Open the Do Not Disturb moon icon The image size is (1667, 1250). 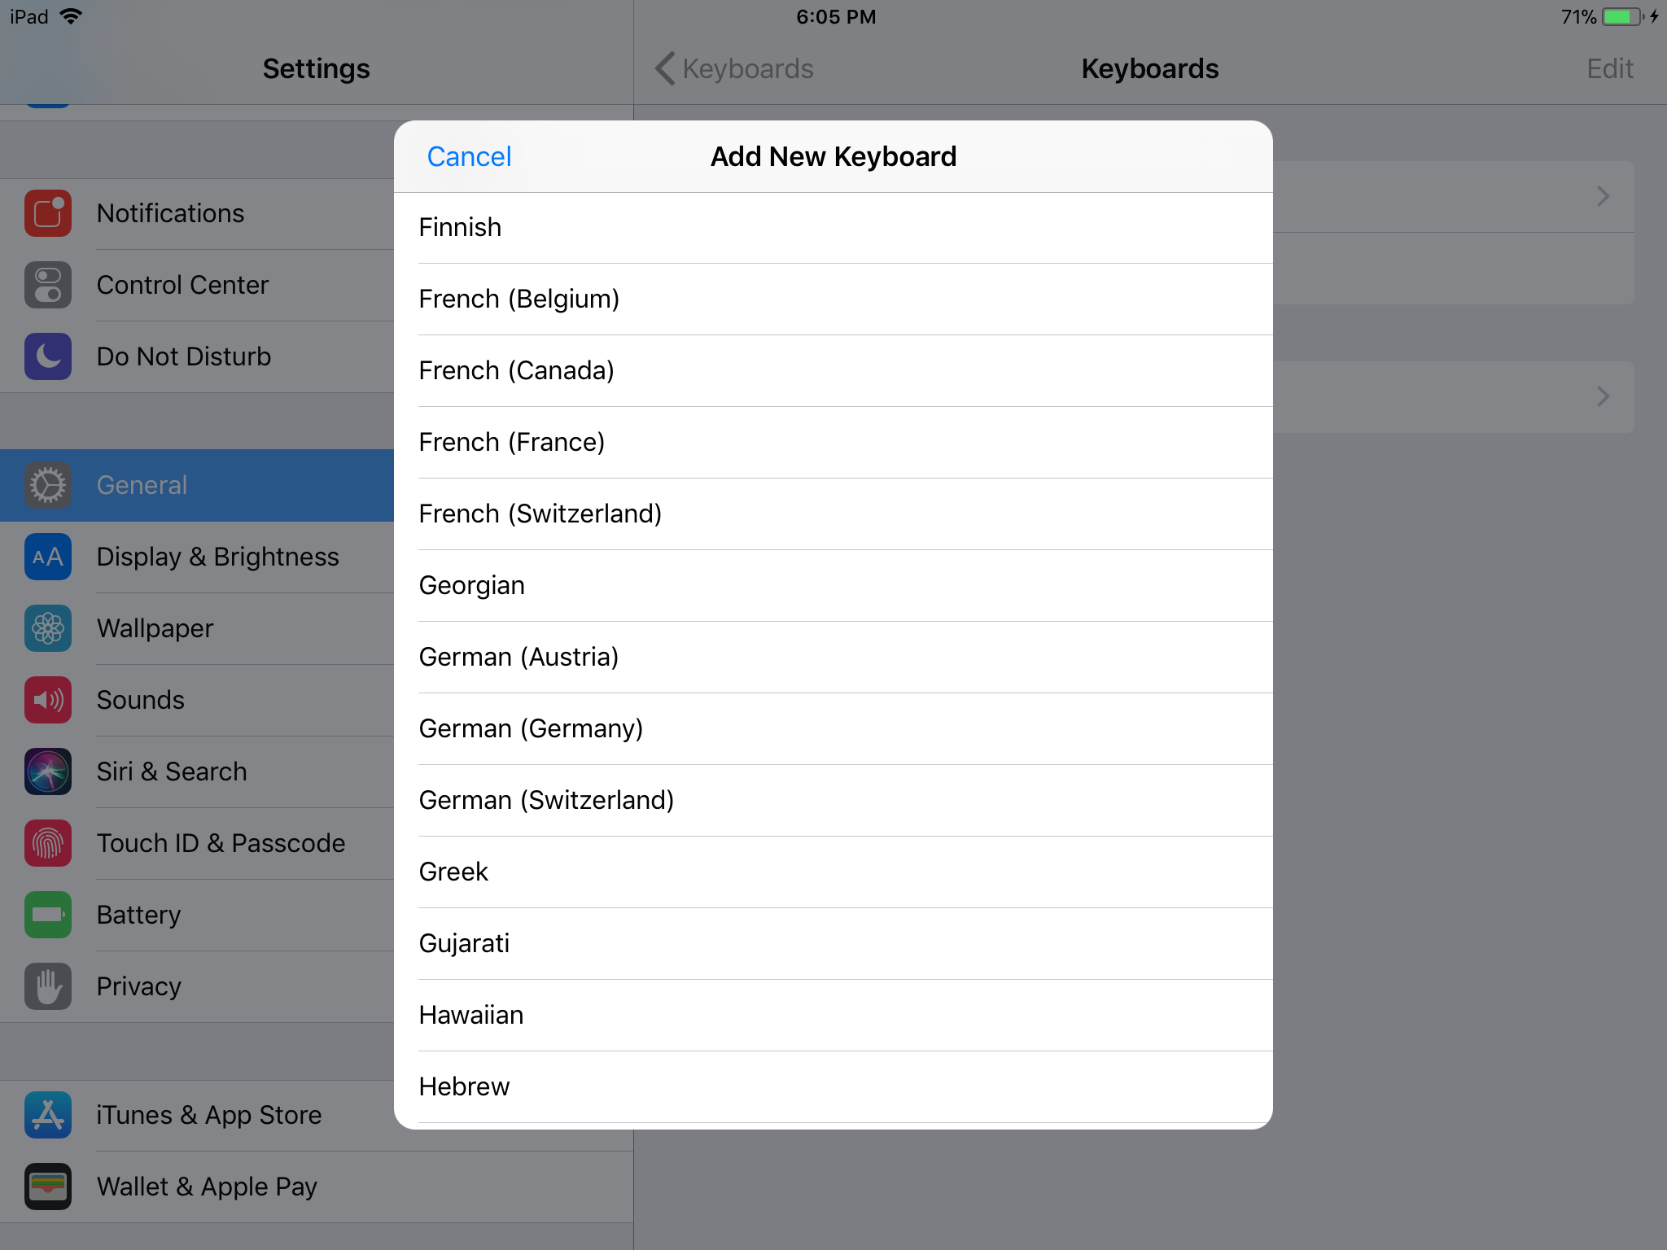(48, 356)
